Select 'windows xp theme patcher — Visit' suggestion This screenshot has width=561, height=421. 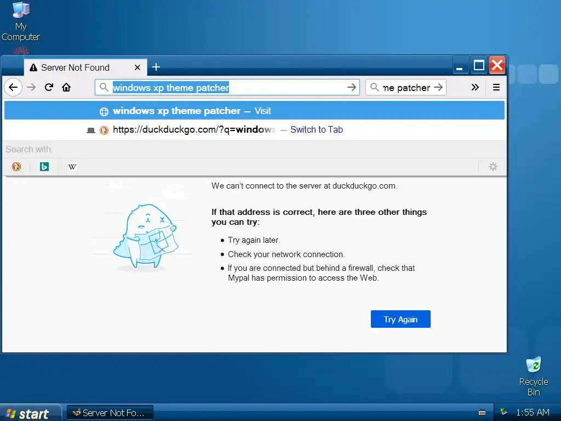click(254, 111)
